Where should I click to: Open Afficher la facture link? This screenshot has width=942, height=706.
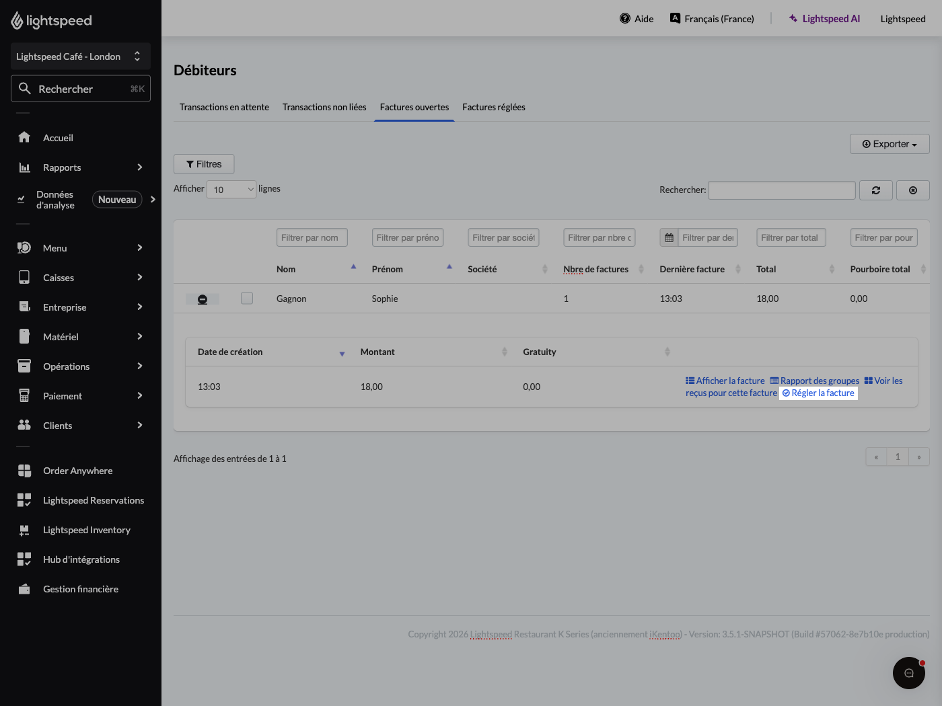[x=725, y=381]
